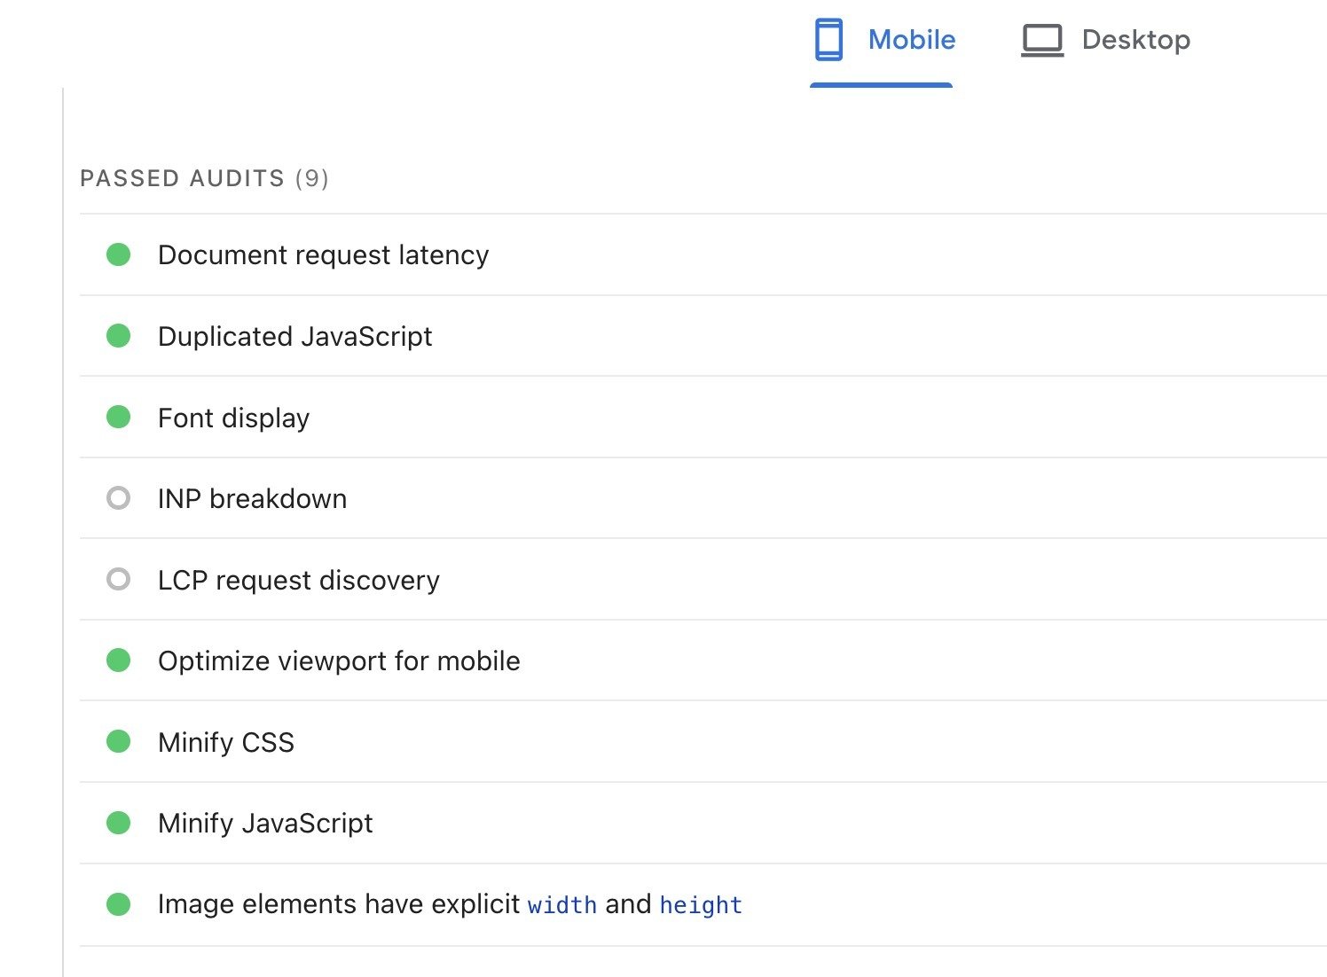The height and width of the screenshot is (977, 1327).
Task: Click the laptop icon beside Desktop
Action: [1041, 41]
